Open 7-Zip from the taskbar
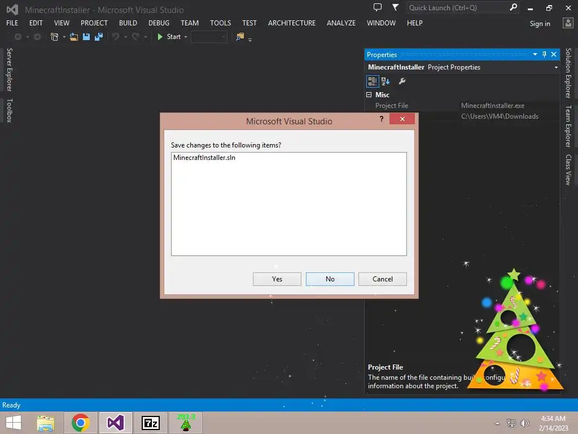Viewport: 578px width, 434px height. click(151, 423)
